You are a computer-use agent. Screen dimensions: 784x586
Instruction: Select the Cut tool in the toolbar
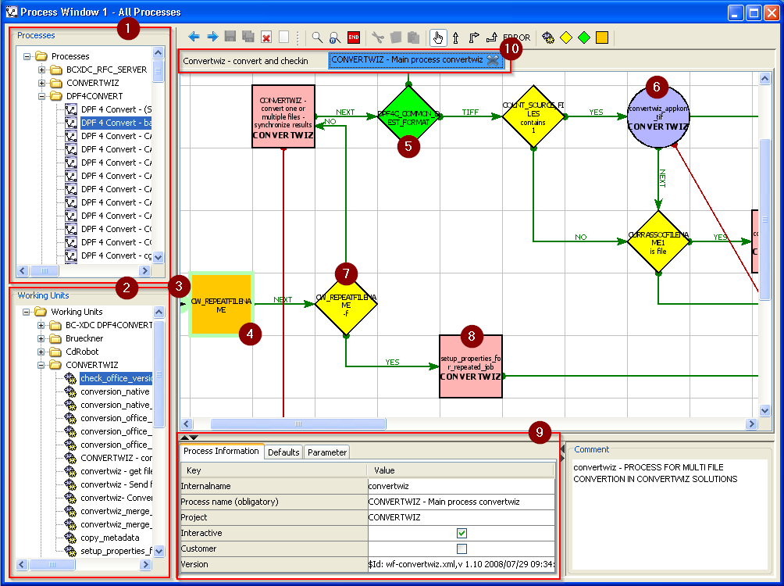(x=377, y=37)
